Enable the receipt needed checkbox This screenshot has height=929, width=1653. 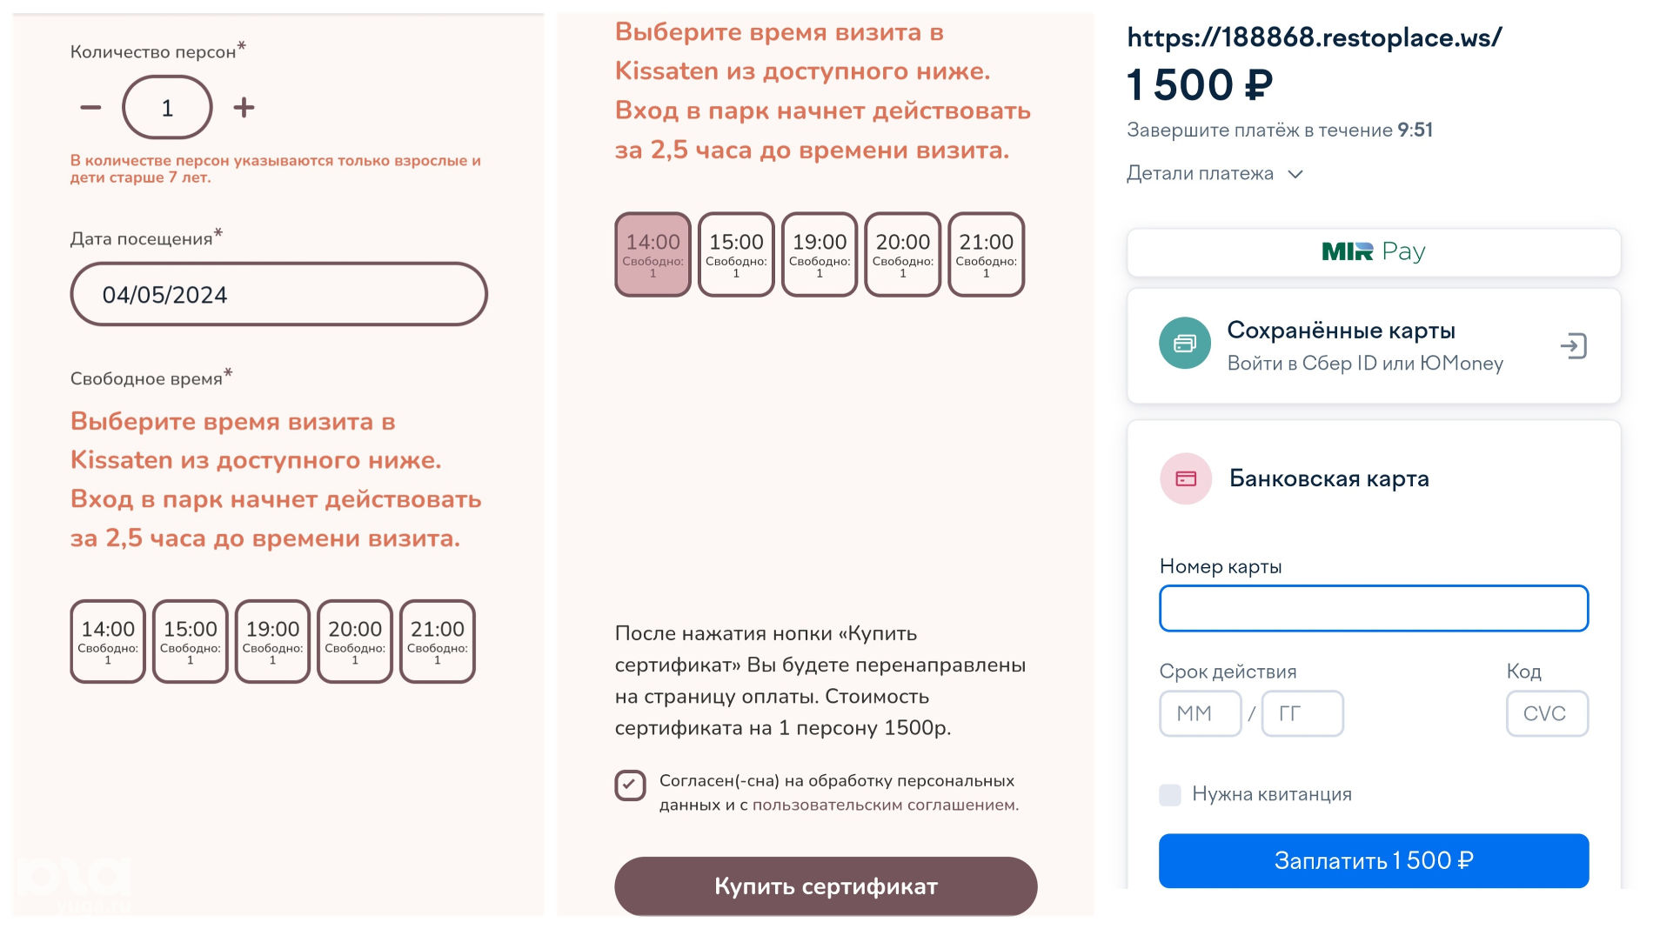[1170, 794]
